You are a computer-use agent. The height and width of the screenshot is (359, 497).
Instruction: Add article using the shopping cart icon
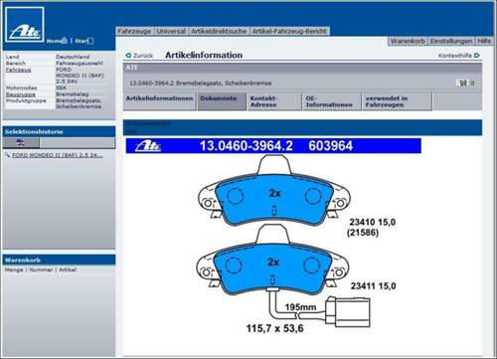[463, 83]
